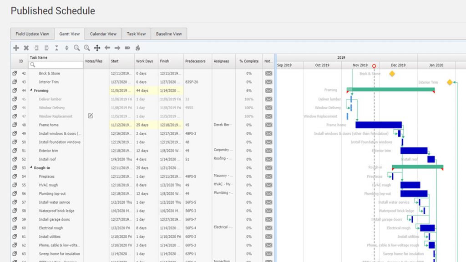Open the notes editor for Window Replacement
The width and height of the screenshot is (466, 262).
(x=90, y=116)
